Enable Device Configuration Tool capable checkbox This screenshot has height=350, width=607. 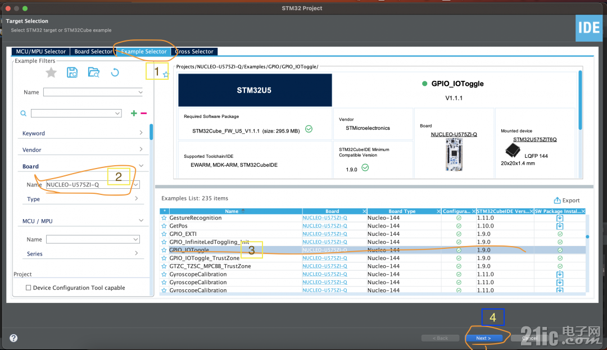tap(28, 288)
